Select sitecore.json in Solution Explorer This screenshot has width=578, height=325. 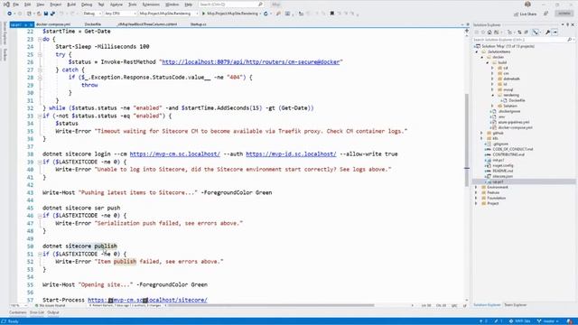(503, 176)
